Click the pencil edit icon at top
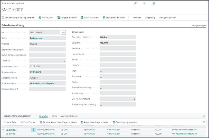Image resolution: width=209 pixels, height=138 pixels. click(x=135, y=3)
